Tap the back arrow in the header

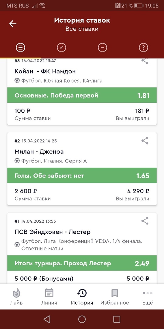tap(13, 24)
